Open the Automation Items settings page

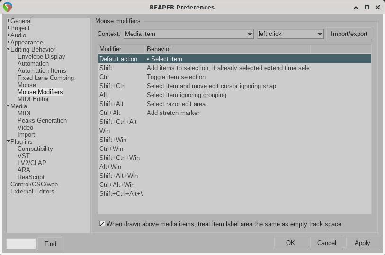(42, 70)
